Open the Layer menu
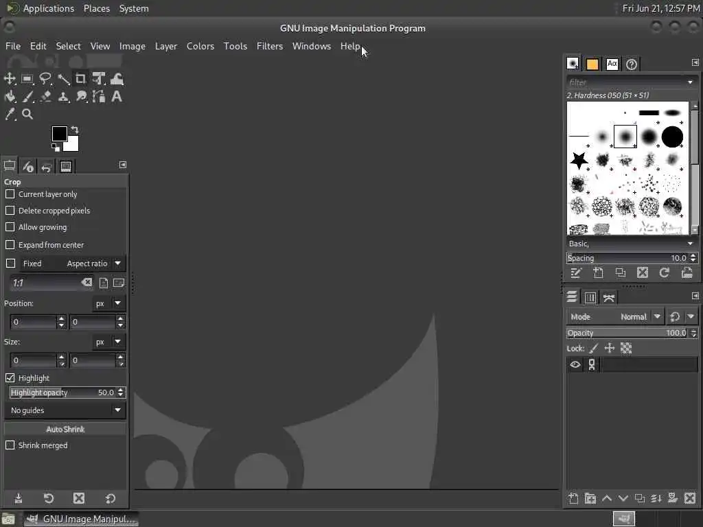Viewport: 703px width, 527px height. click(x=166, y=46)
